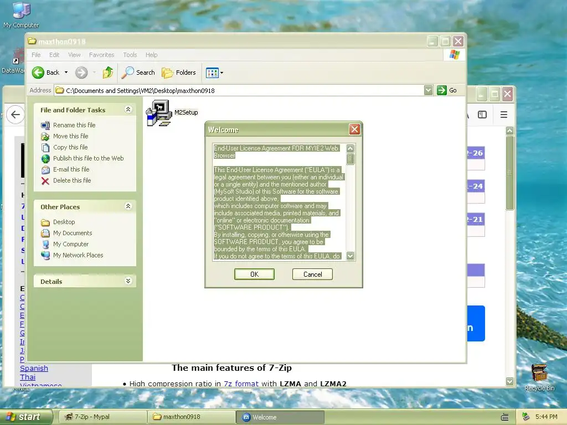Click the My Documents icon in Other Places
The image size is (567, 425).
pyautogui.click(x=45, y=233)
